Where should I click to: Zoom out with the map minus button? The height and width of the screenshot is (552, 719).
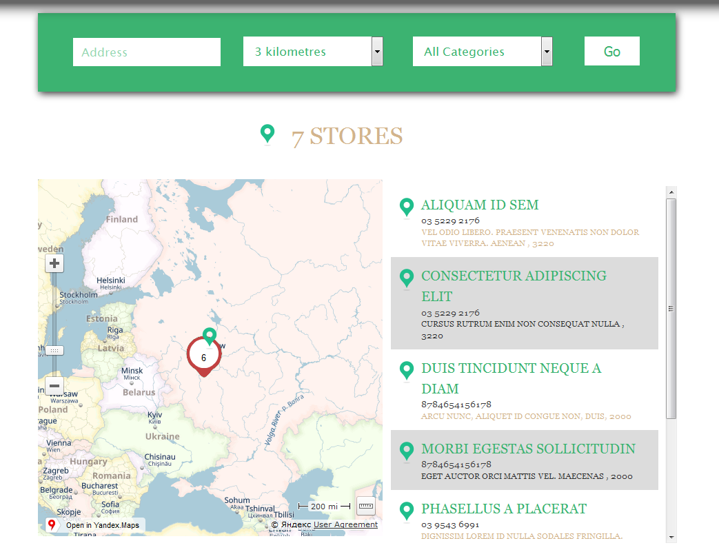pyautogui.click(x=54, y=386)
